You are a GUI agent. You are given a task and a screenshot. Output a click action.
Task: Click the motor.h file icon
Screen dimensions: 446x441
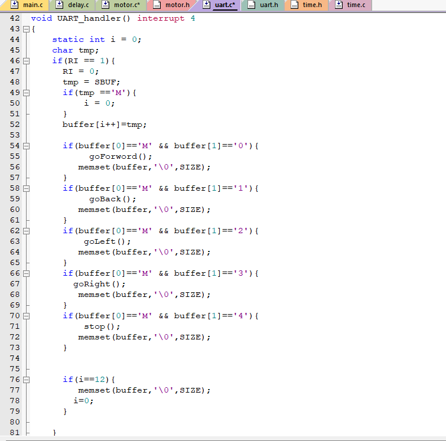(157, 5)
